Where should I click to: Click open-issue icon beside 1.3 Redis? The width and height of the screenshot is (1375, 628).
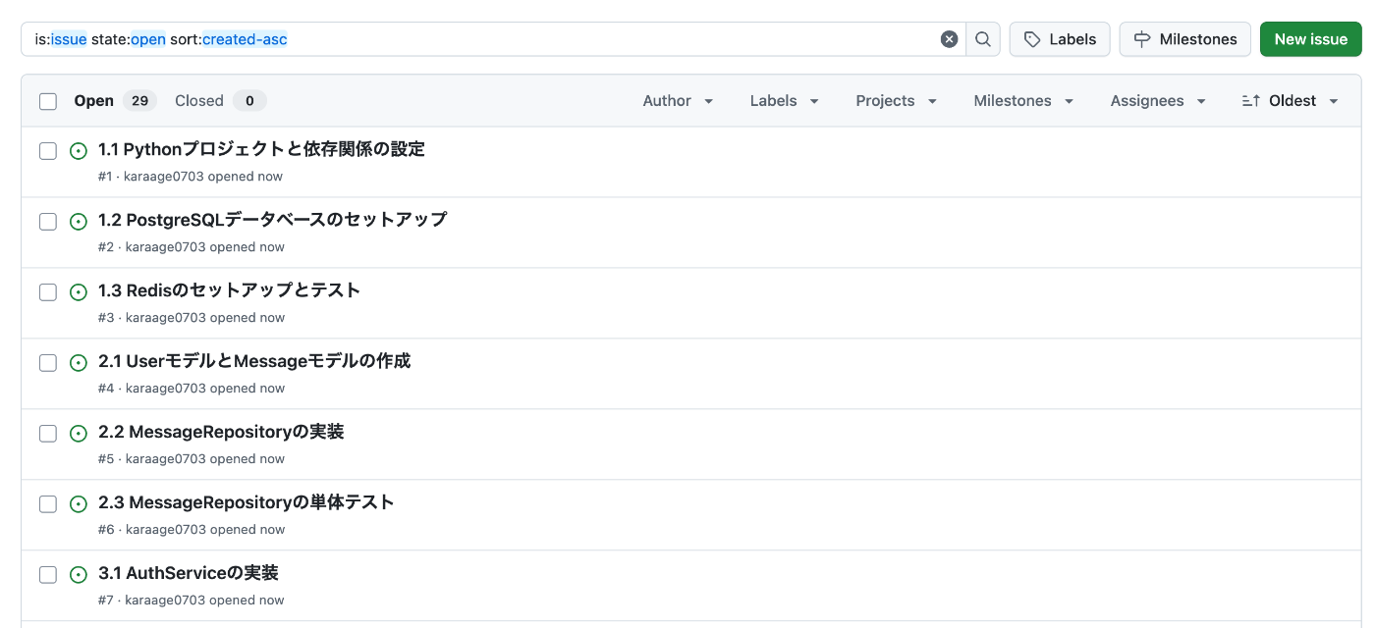point(79,292)
